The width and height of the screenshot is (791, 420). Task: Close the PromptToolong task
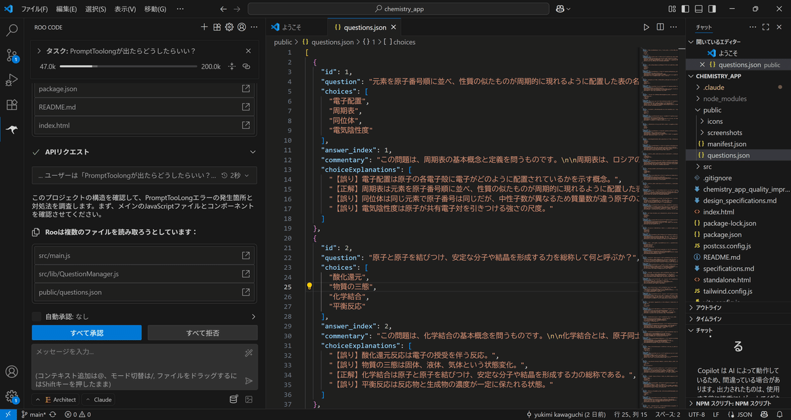[248, 51]
